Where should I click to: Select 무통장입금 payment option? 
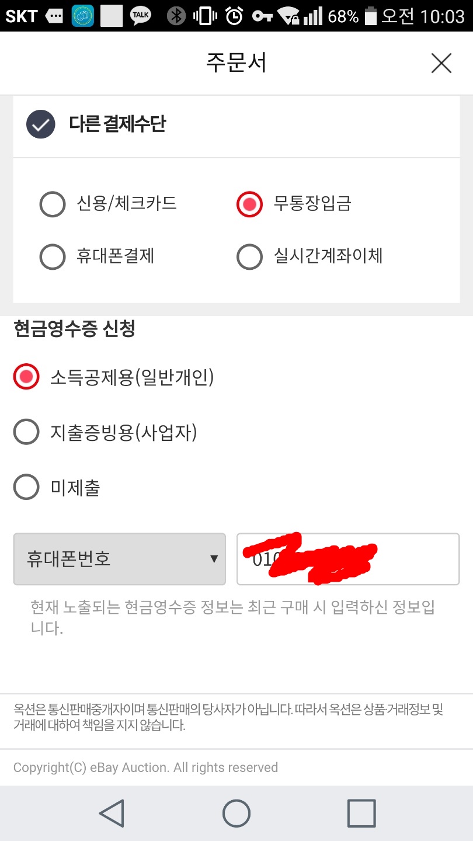tap(249, 204)
